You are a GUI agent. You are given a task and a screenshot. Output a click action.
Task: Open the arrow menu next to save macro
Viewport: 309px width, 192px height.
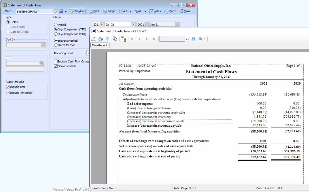pyautogui.click(x=66, y=11)
